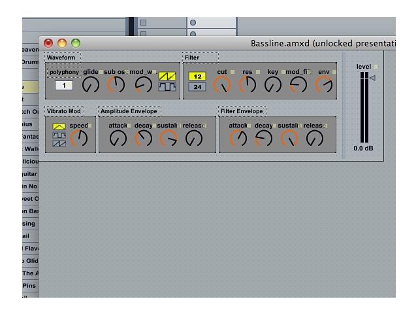Choose the triangle shape in Vibrato Mod
Image resolution: width=418 pixels, height=314 pixels.
(x=59, y=126)
